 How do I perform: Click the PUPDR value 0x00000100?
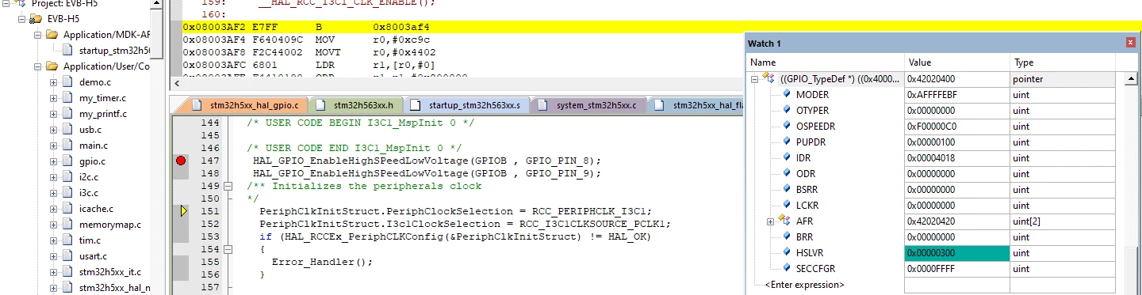pyautogui.click(x=957, y=142)
